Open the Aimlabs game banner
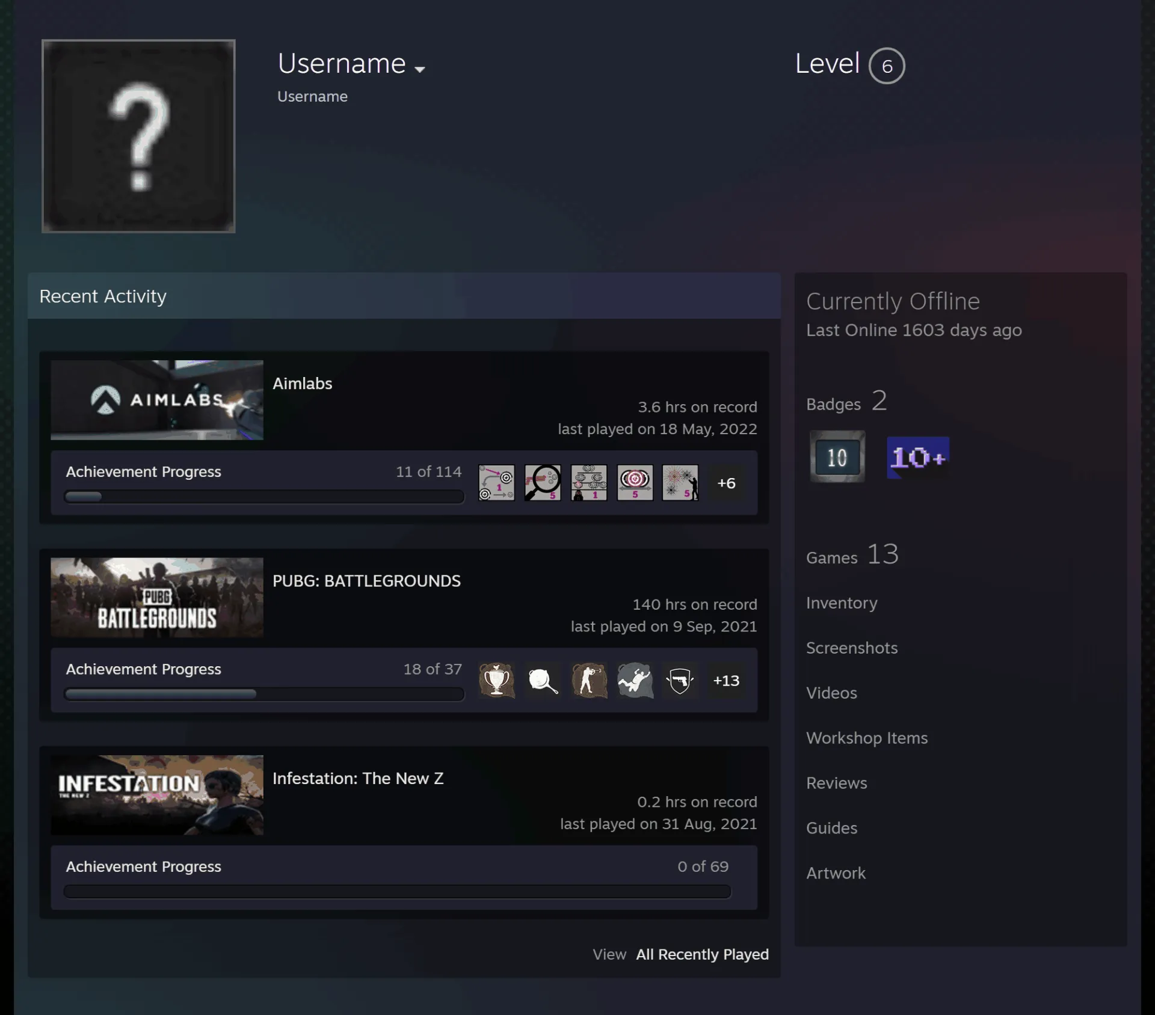 (157, 400)
